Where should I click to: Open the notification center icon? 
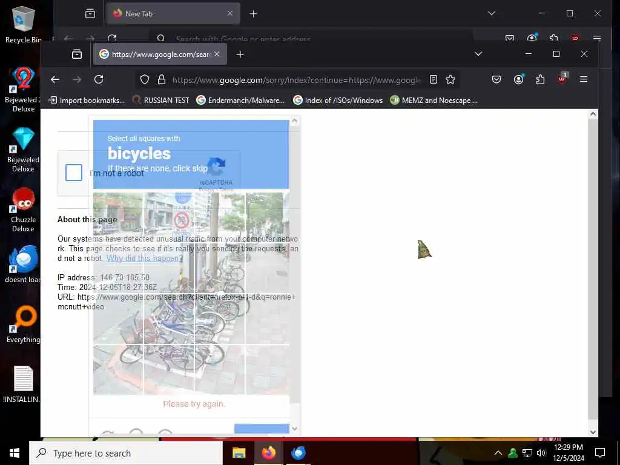pos(600,453)
